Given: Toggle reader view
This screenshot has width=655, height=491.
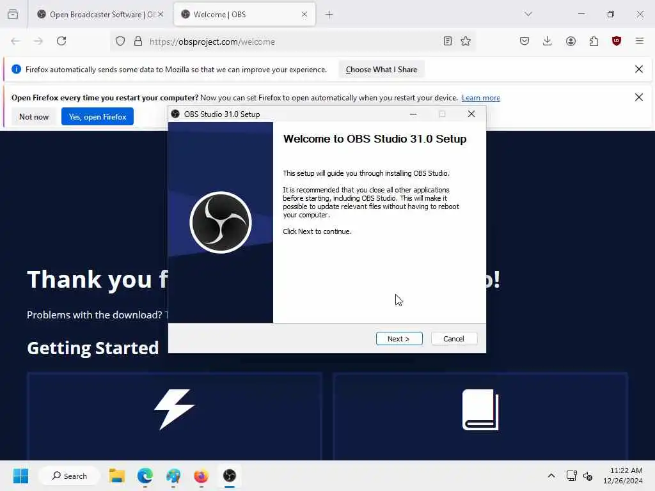Looking at the screenshot, I should pyautogui.click(x=447, y=41).
